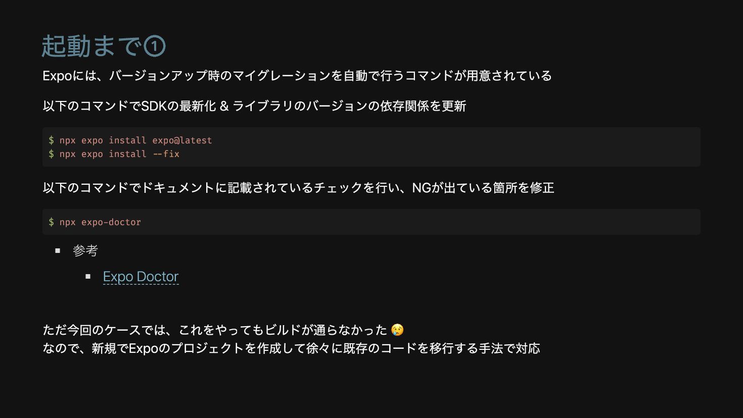
Task: Click the 'npx expo install expo@latest' code line
Action: [x=135, y=140]
